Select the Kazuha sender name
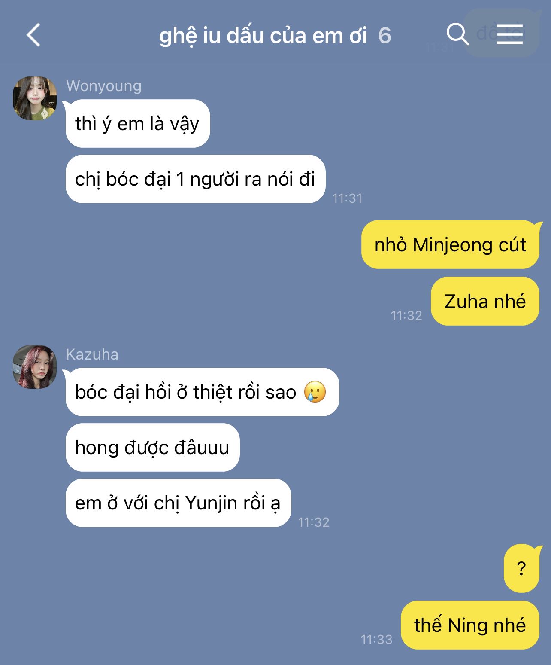This screenshot has height=665, width=551. pos(92,354)
